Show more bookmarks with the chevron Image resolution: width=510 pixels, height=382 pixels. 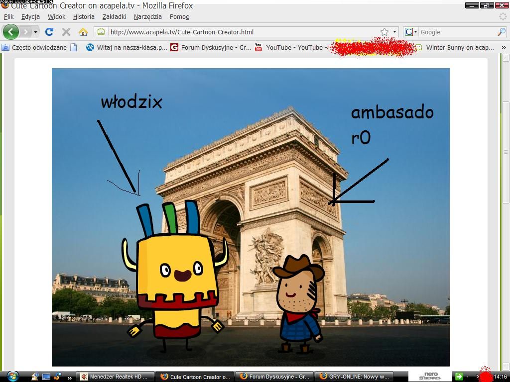point(504,48)
